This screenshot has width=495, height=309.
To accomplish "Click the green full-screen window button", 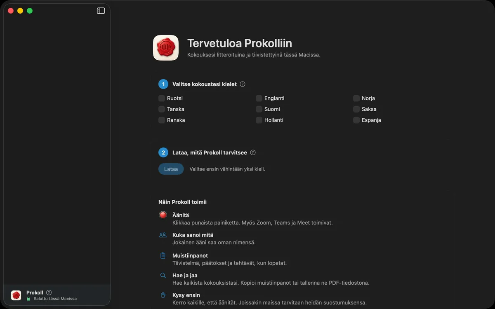I will point(30,11).
